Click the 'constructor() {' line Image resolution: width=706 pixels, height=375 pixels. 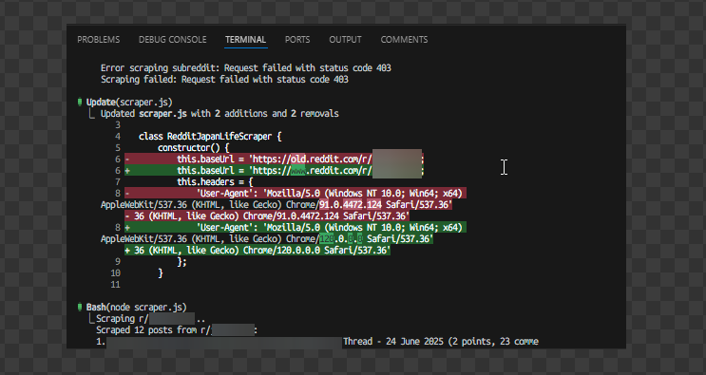194,148
